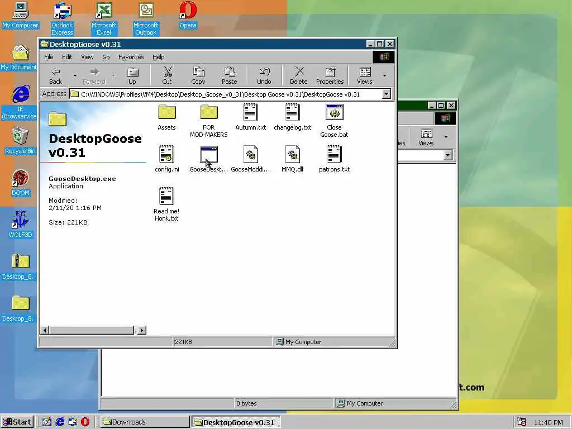Click the Start button
The height and width of the screenshot is (429, 572).
pyautogui.click(x=17, y=422)
